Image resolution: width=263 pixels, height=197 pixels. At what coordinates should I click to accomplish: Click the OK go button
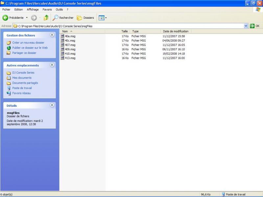pyautogui.click(x=254, y=26)
